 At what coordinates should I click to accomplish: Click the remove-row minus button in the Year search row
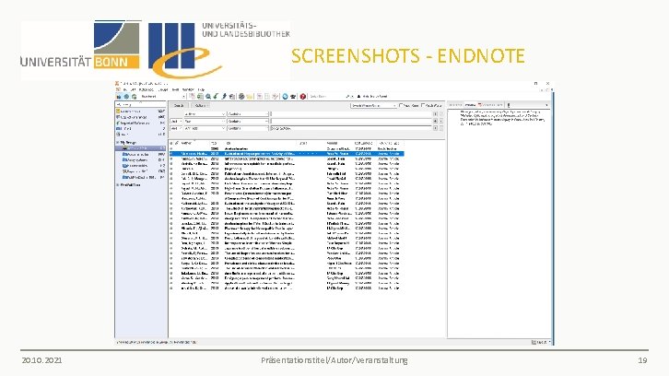441,122
